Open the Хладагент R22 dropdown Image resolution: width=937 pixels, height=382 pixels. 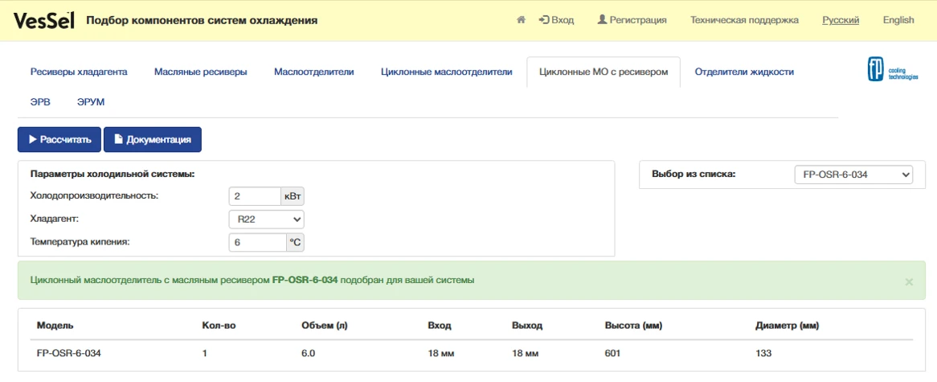coord(267,220)
